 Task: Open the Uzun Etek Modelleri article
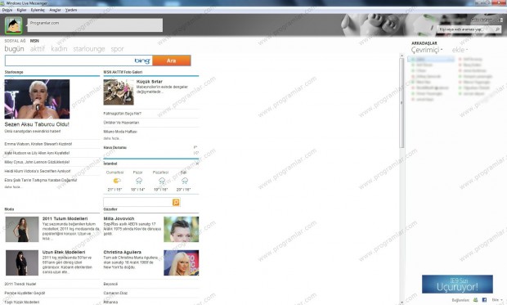(x=64, y=252)
